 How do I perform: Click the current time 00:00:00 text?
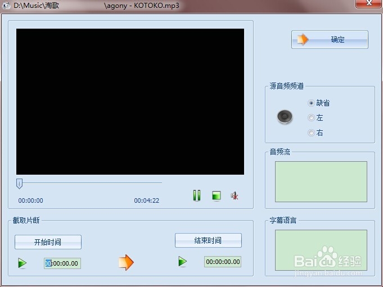(x=31, y=201)
